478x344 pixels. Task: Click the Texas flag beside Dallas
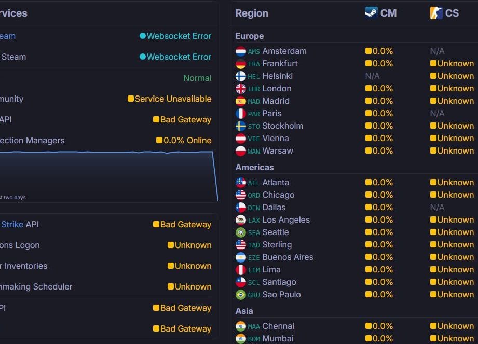tap(240, 208)
